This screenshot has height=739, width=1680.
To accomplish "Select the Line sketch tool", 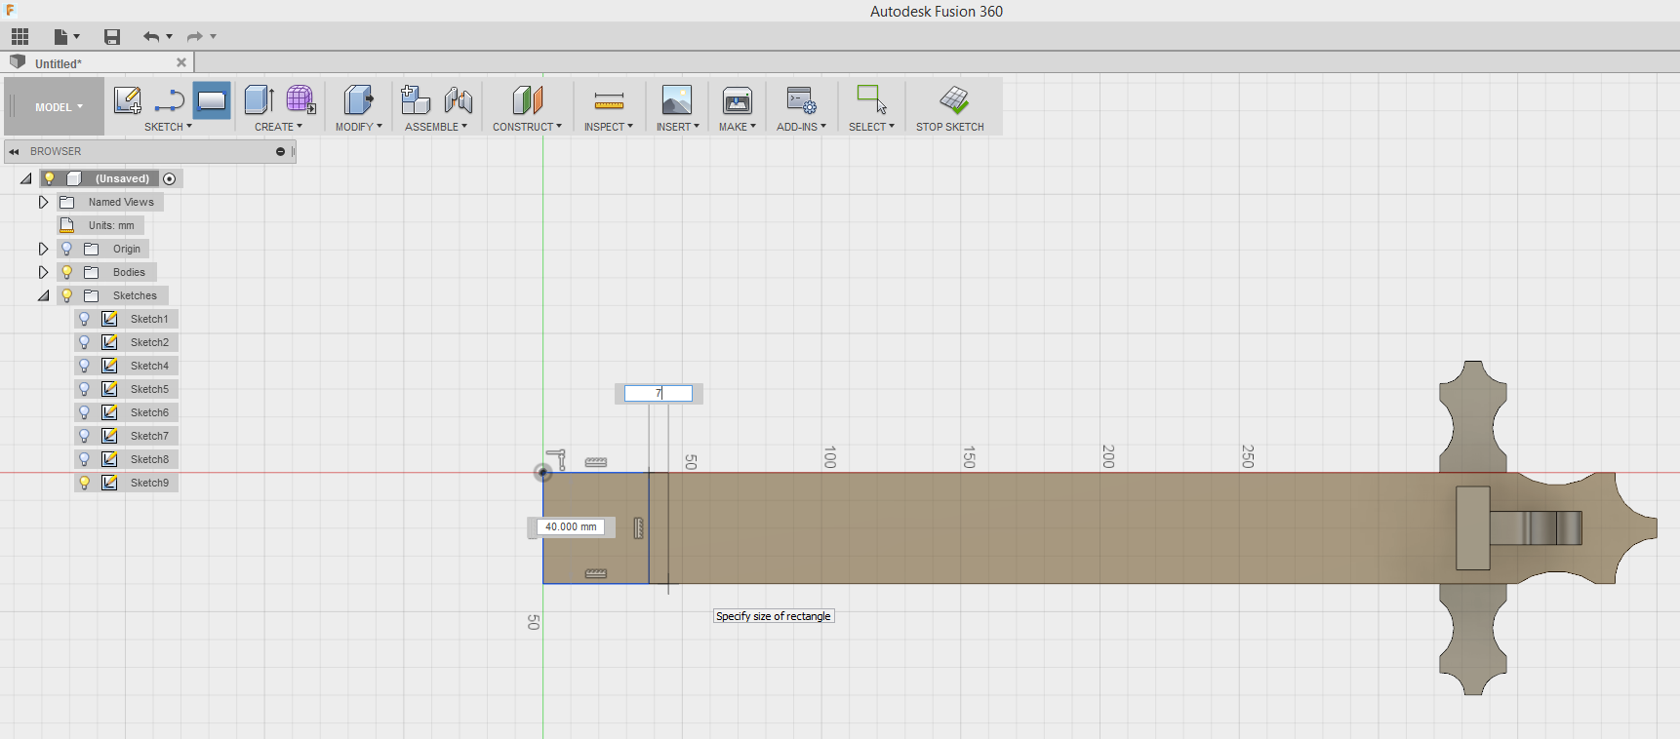I will click(x=170, y=100).
